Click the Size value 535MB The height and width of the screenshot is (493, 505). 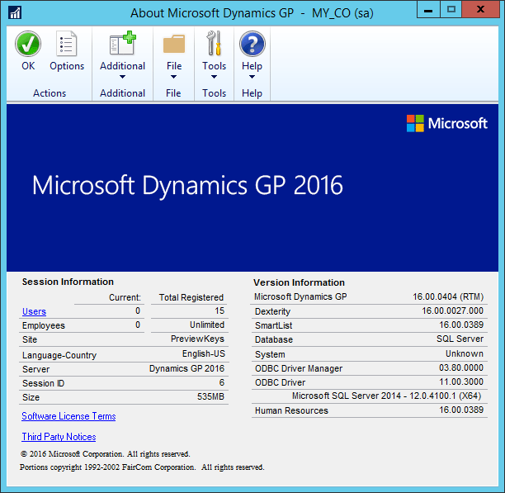pyautogui.click(x=210, y=396)
